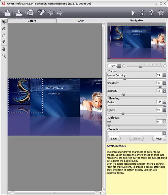Screen dimensions: 168x195
Task: Adjust the Intensify slider handle
Action: click(x=124, y=94)
